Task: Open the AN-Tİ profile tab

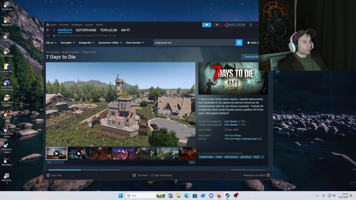Action: 125,30
